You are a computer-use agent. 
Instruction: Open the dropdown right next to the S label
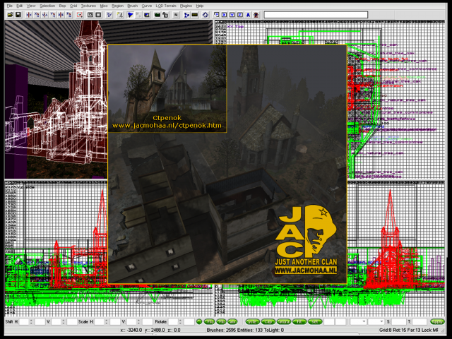click(376, 322)
